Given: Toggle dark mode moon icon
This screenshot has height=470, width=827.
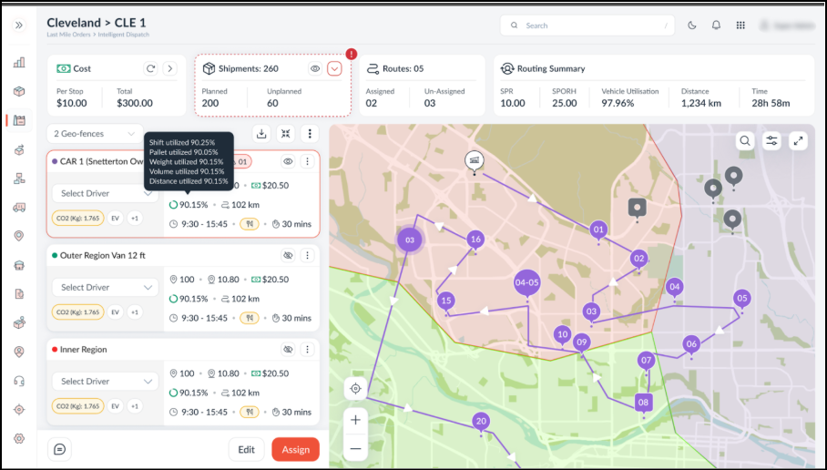Looking at the screenshot, I should click(692, 26).
